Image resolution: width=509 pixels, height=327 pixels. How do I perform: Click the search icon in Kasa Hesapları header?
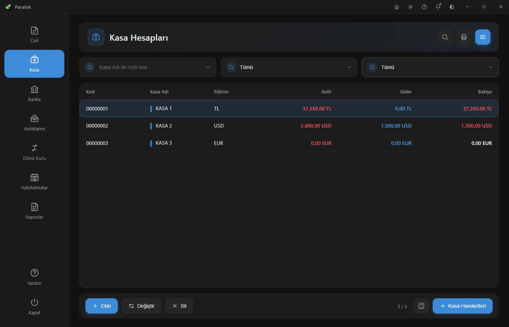[445, 37]
